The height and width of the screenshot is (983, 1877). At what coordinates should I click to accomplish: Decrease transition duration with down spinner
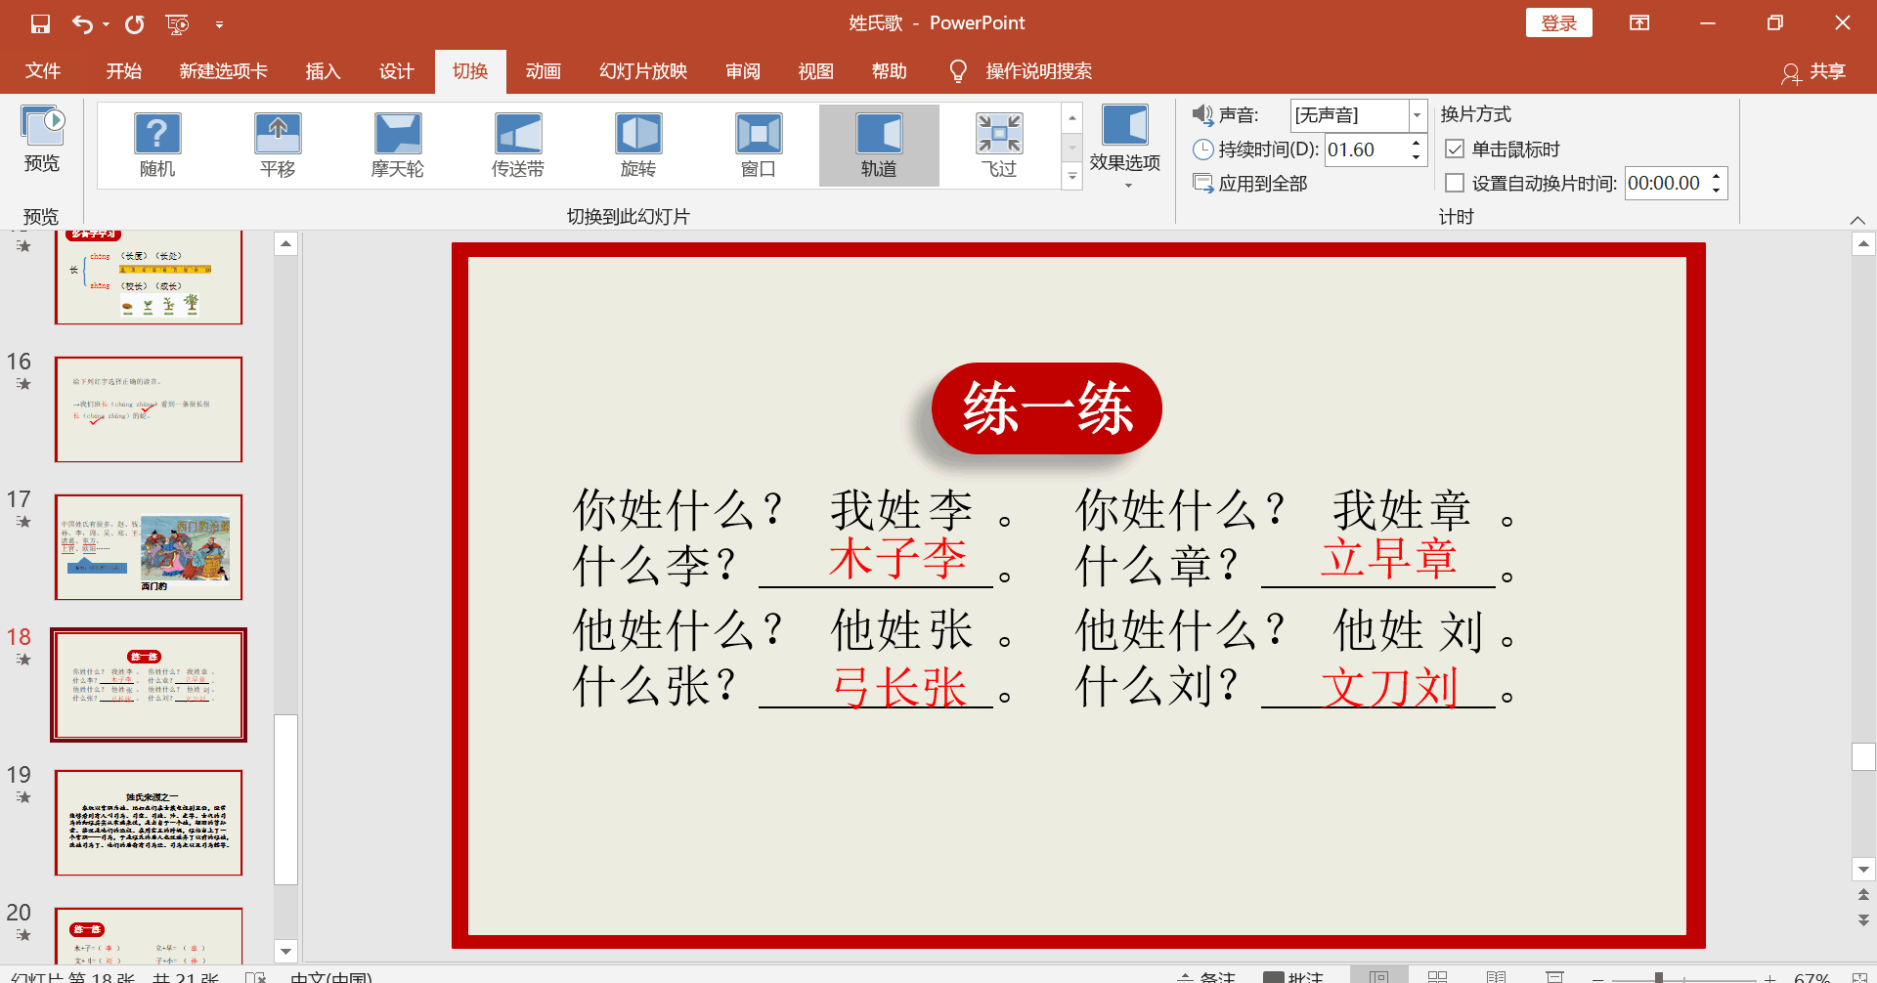tap(1416, 157)
